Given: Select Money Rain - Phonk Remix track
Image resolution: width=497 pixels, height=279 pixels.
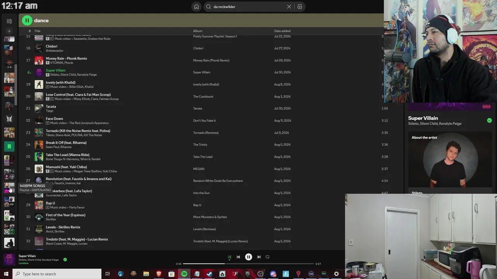Looking at the screenshot, I should [x=66, y=59].
